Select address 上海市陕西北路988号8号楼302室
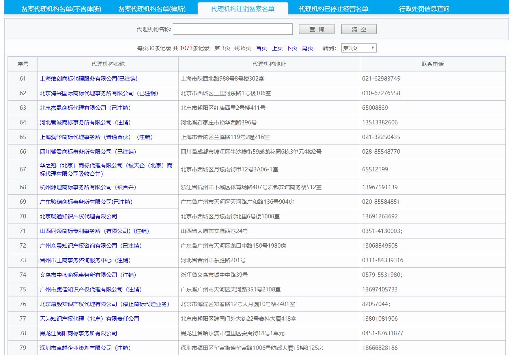Screen dimensions: 514x355 (x=222, y=79)
